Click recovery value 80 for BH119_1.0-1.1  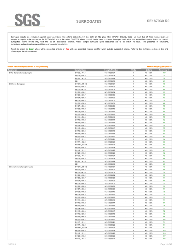(x=164, y=150)
